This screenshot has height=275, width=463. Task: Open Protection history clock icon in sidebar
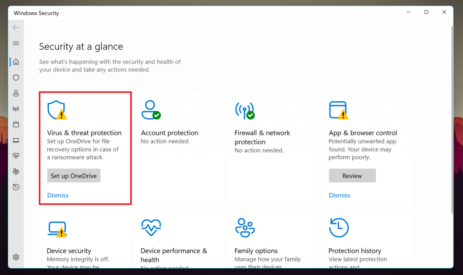[x=16, y=187]
